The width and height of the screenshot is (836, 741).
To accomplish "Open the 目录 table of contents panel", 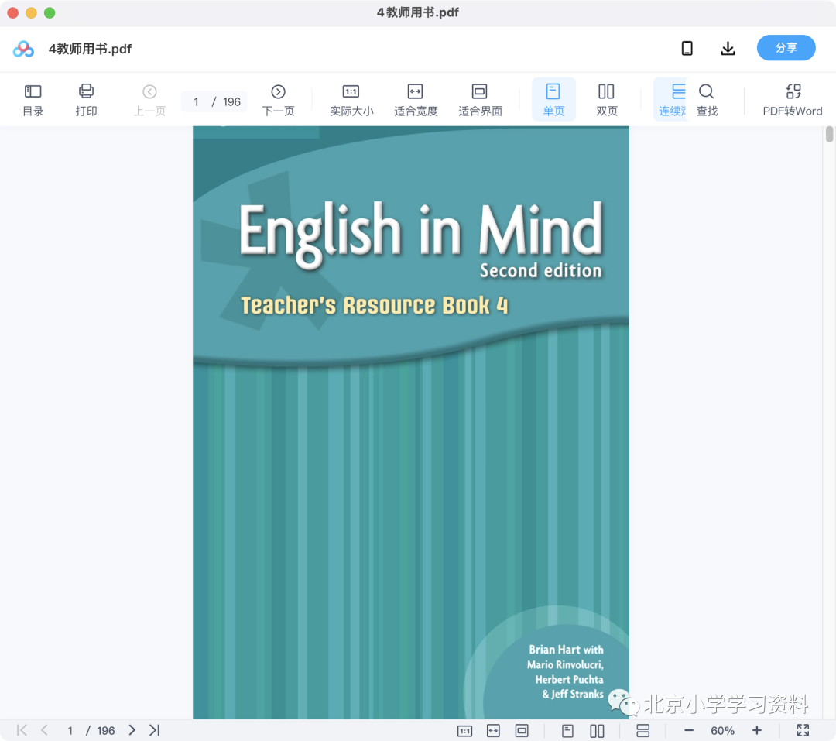I will tap(33, 100).
